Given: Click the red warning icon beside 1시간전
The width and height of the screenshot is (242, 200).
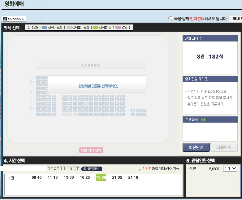Looking at the screenshot, I should pyautogui.click(x=139, y=169).
